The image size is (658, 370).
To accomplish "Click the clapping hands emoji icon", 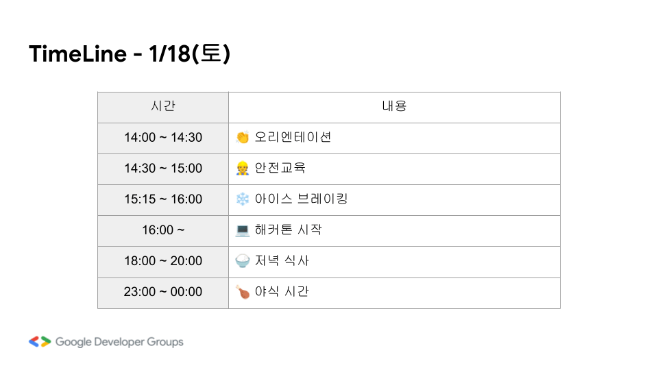I will point(242,138).
